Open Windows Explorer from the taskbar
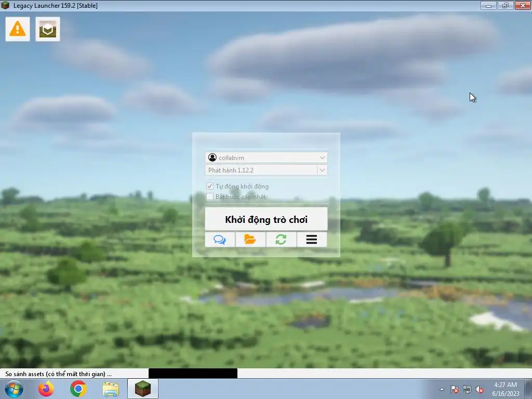 tap(111, 389)
